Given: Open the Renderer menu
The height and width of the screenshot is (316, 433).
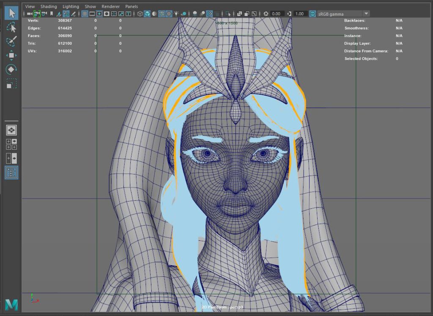Looking at the screenshot, I should click(111, 6).
